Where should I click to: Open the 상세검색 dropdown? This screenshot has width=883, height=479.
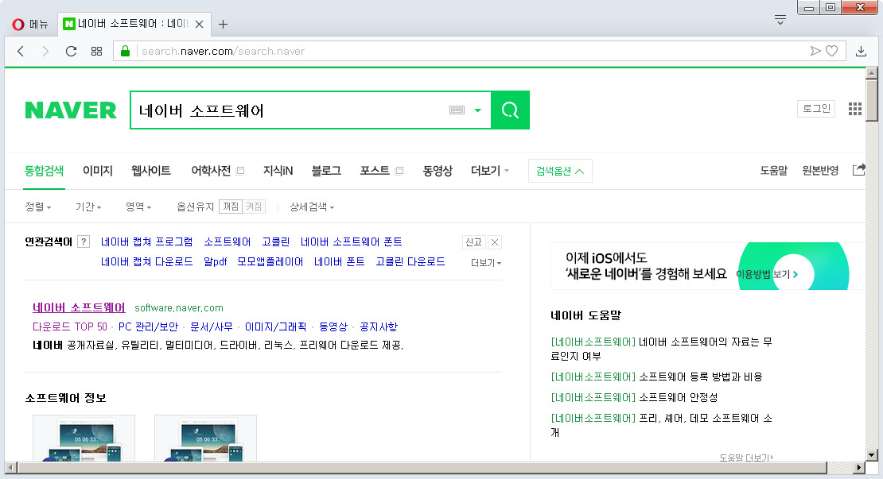(312, 207)
